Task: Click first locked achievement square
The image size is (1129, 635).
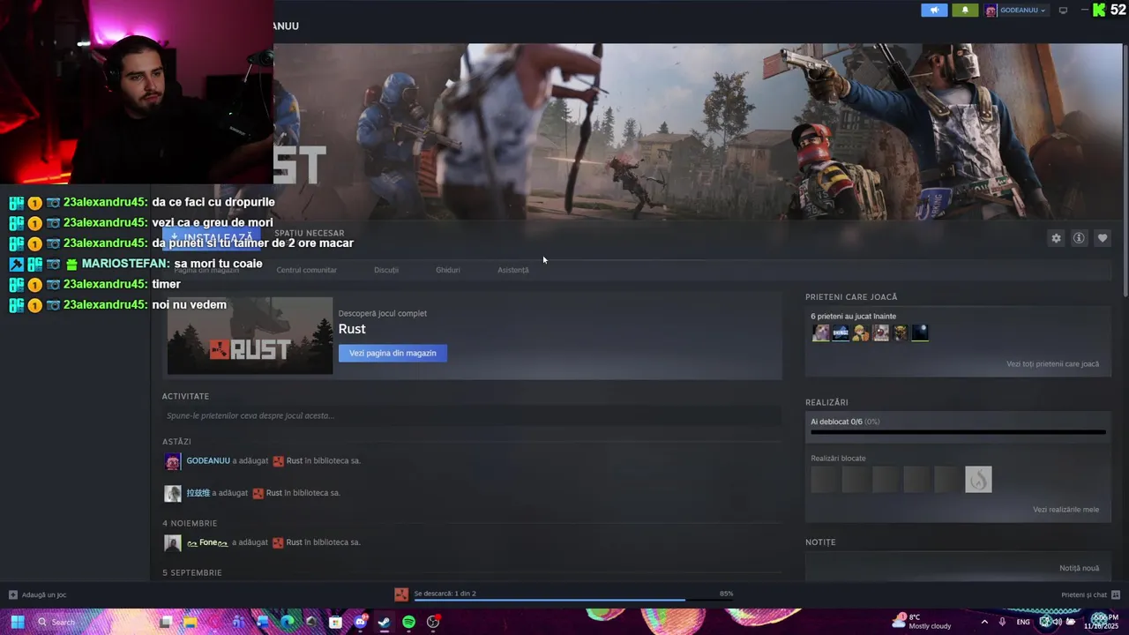Action: click(824, 479)
